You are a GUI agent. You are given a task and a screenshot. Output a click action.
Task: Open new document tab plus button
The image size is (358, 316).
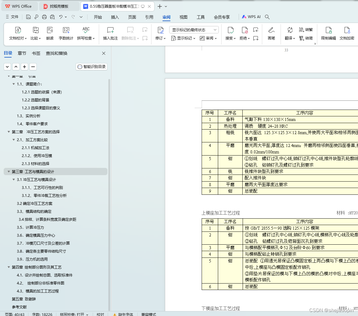[x=160, y=6]
